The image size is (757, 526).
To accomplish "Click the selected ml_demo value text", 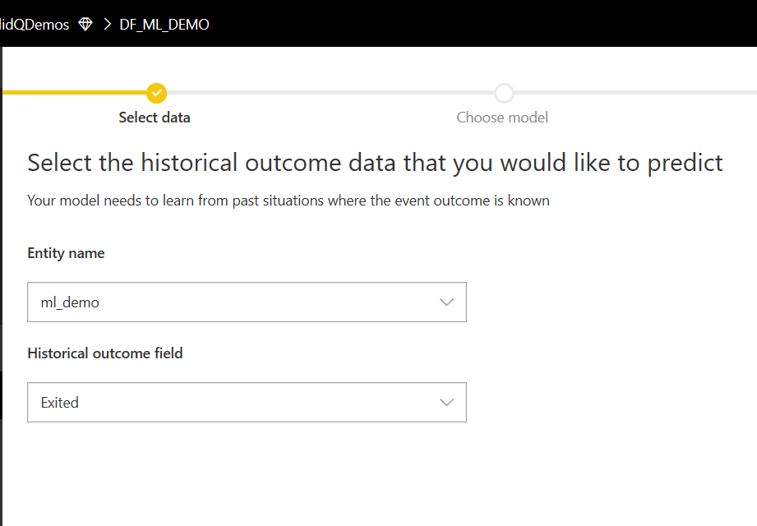I will 70,302.
